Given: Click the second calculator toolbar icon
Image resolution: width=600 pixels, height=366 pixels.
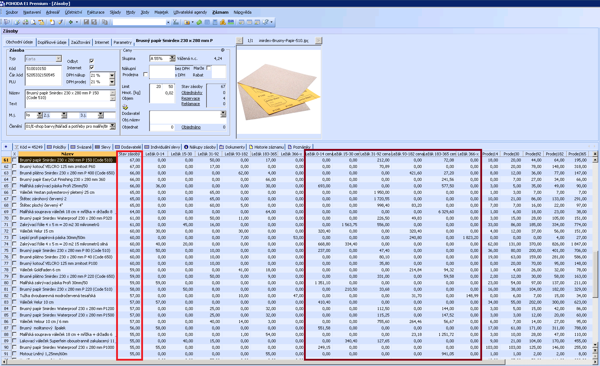Looking at the screenshot, I should tap(215, 22).
